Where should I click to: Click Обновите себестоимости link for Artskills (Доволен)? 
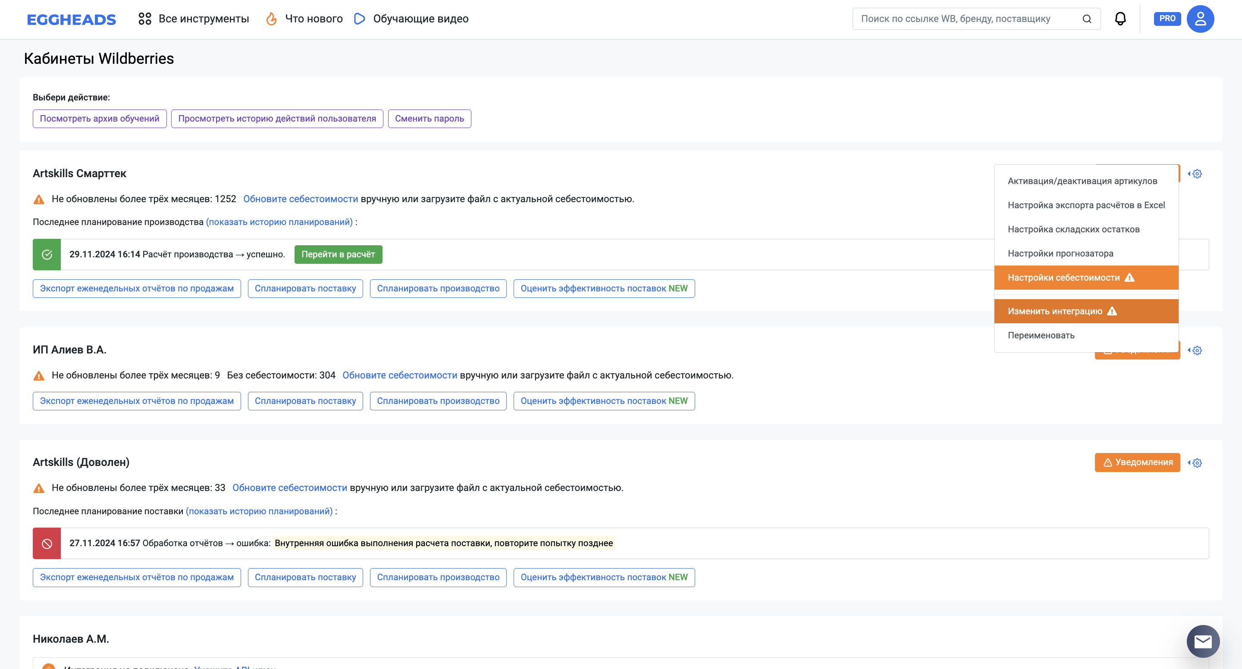[290, 488]
